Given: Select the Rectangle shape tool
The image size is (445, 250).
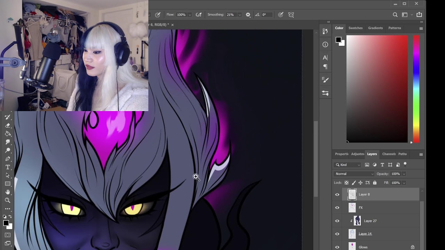Looking at the screenshot, I should (x=8, y=184).
